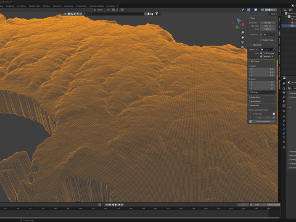The width and height of the screenshot is (296, 222).
Task: Toggle camera view navigation icon
Action: [242, 42]
